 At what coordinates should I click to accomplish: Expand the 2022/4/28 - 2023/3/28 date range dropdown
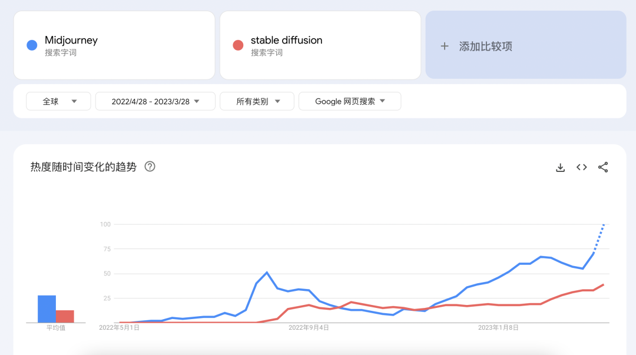click(155, 101)
